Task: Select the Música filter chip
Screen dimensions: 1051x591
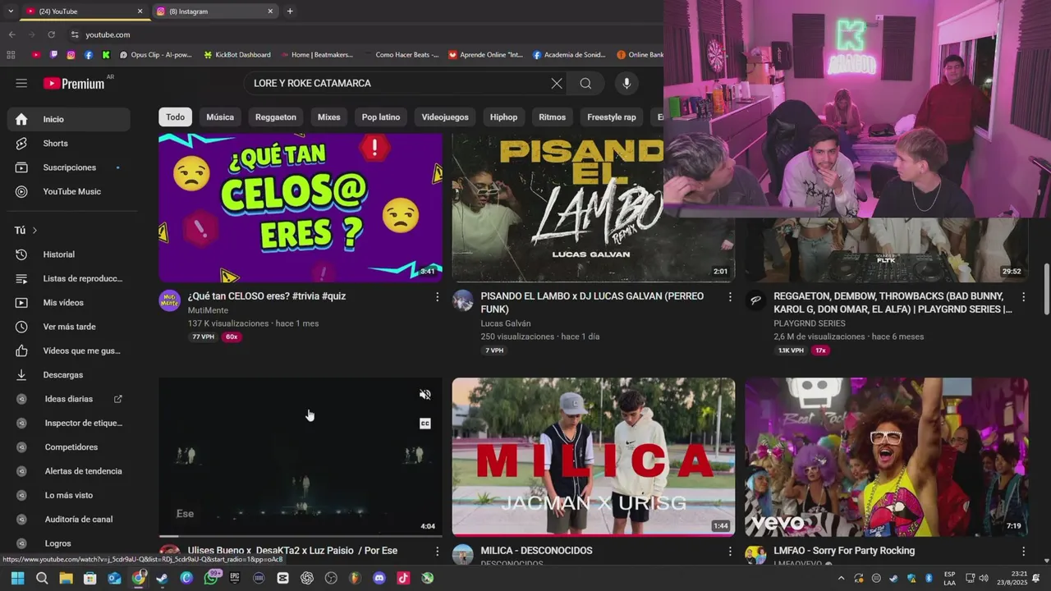Action: (x=220, y=117)
